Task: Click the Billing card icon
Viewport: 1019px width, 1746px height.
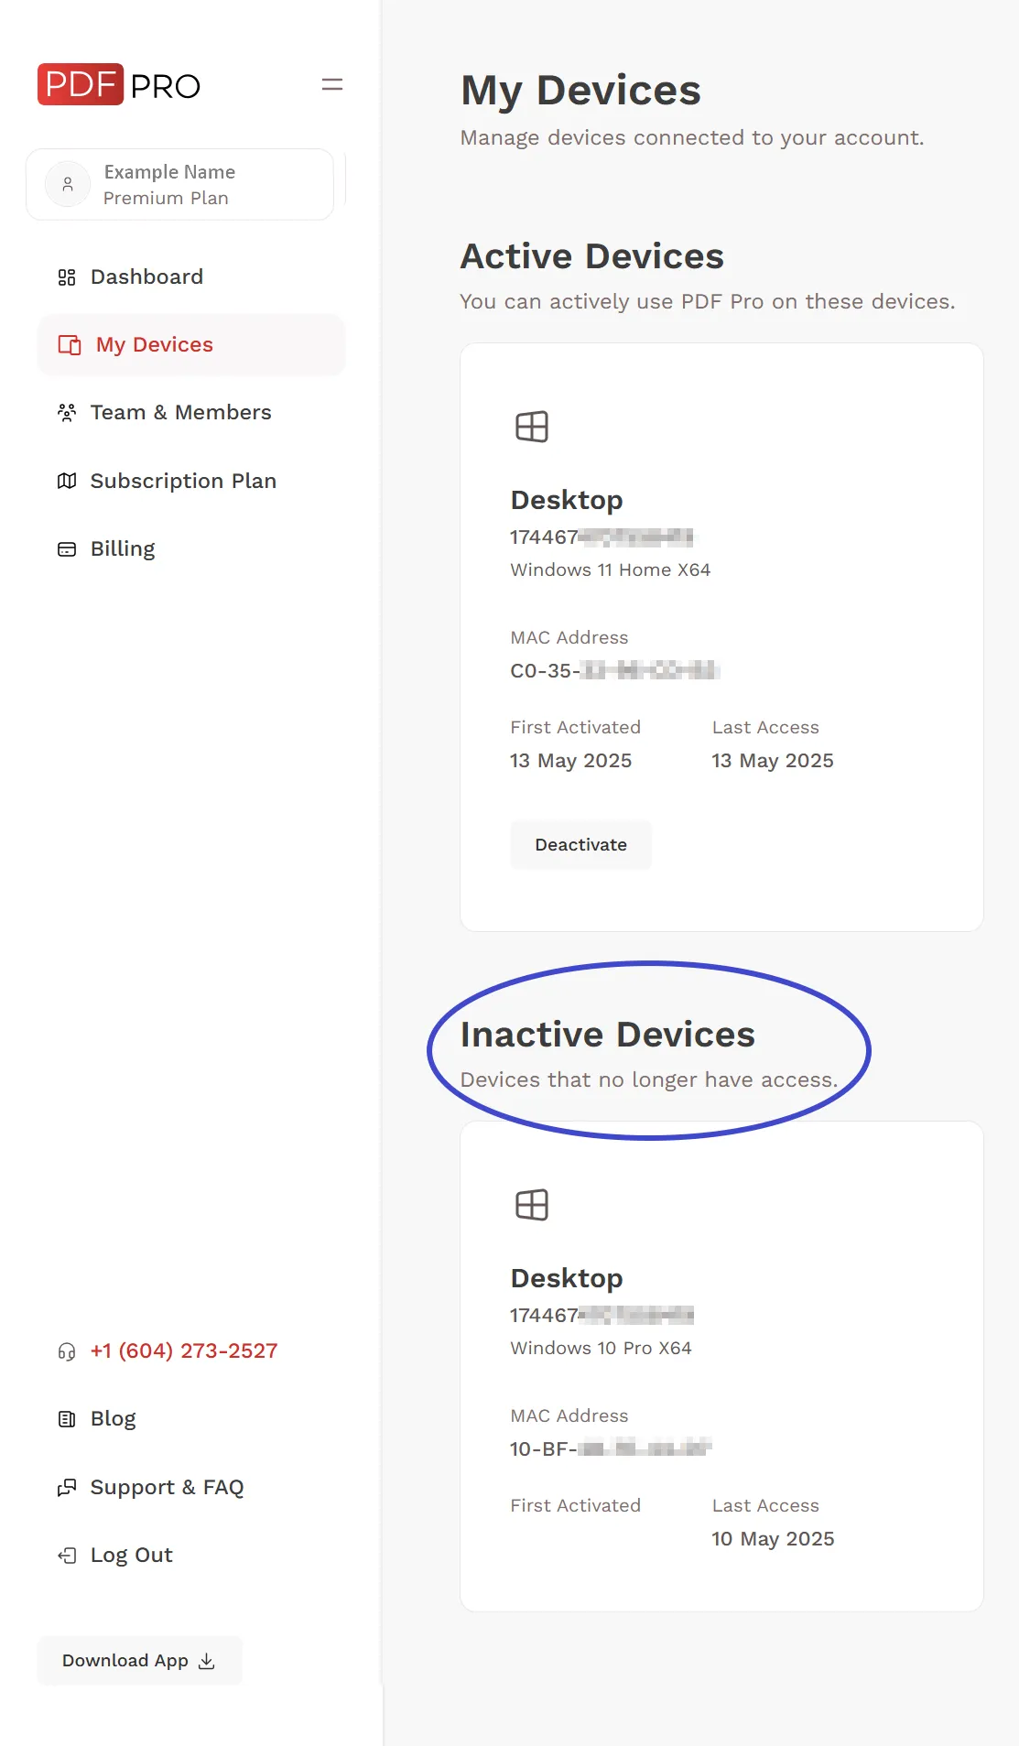Action: point(67,549)
